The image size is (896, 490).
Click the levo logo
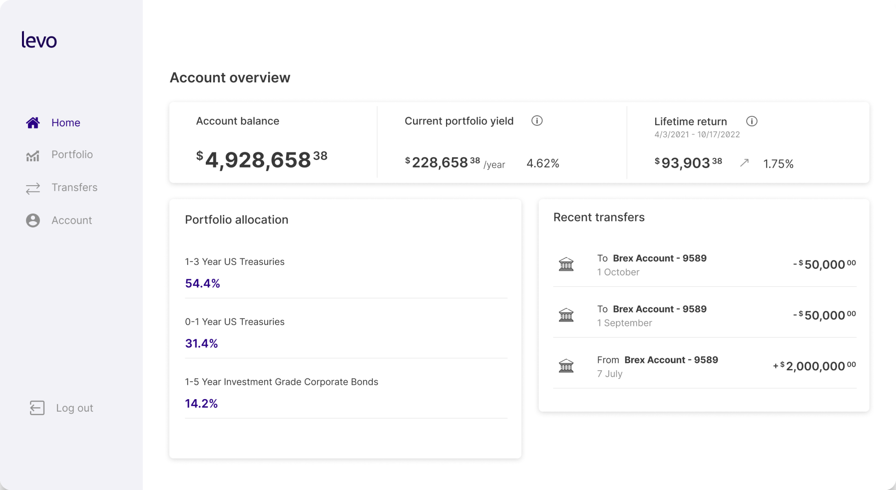[x=39, y=39]
